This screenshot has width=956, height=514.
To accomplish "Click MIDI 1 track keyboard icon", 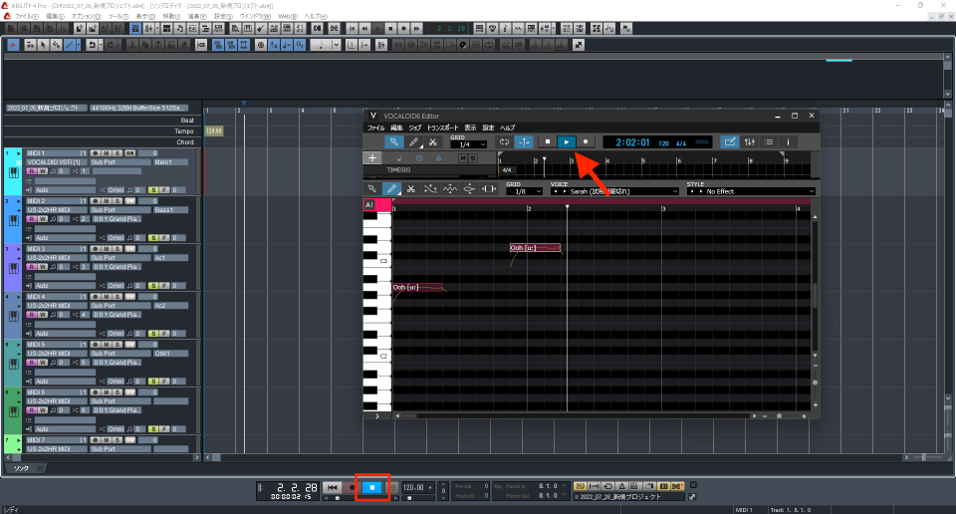I will (x=13, y=172).
